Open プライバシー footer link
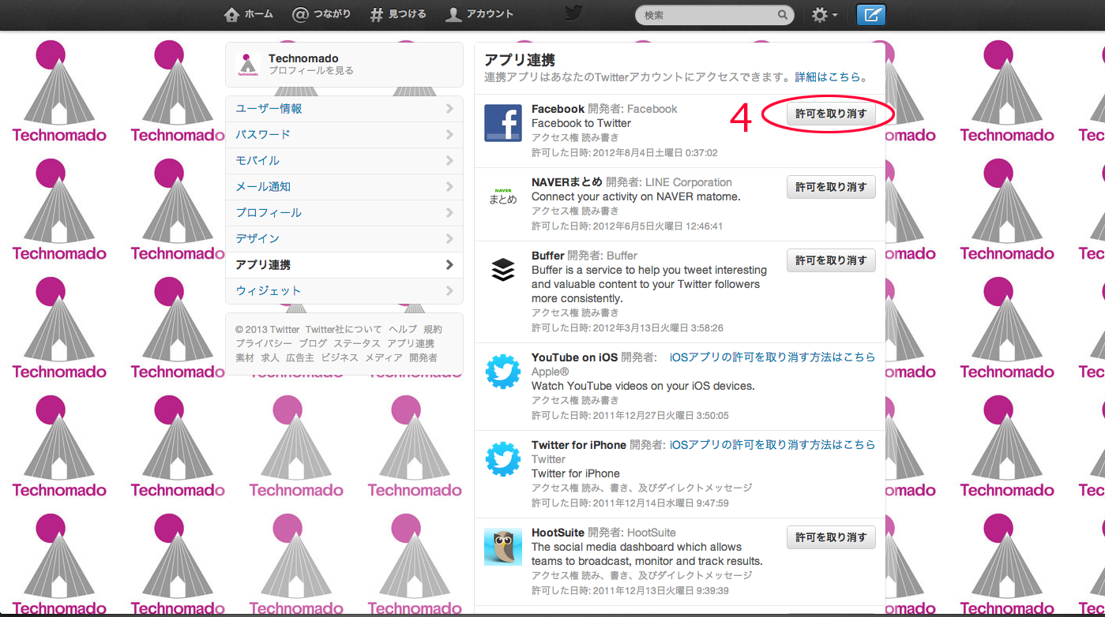 click(x=264, y=344)
